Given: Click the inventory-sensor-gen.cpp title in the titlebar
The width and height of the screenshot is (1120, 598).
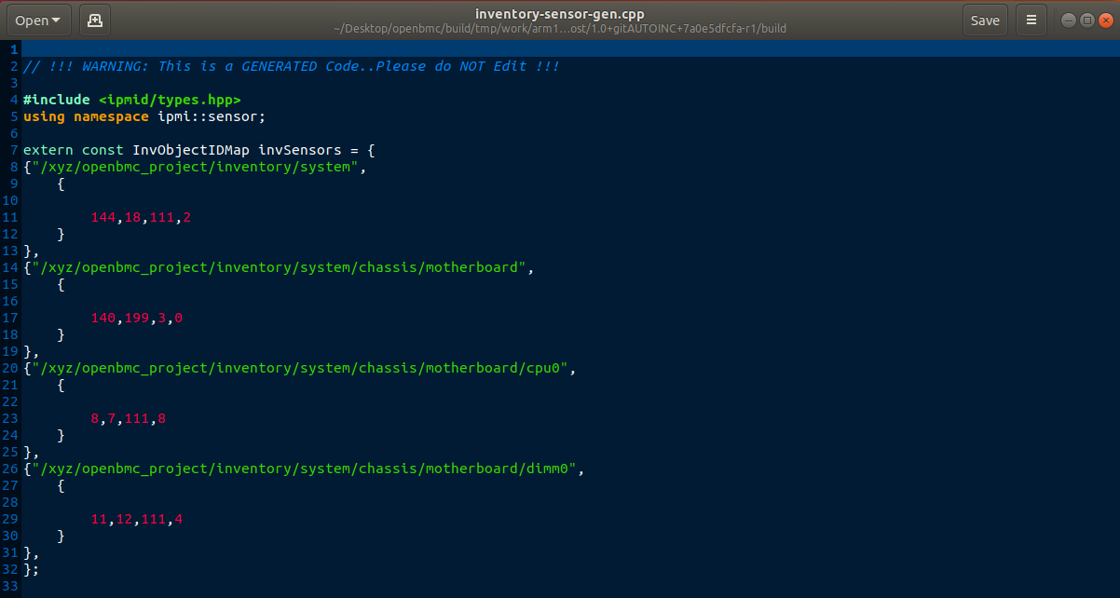Looking at the screenshot, I should [560, 12].
